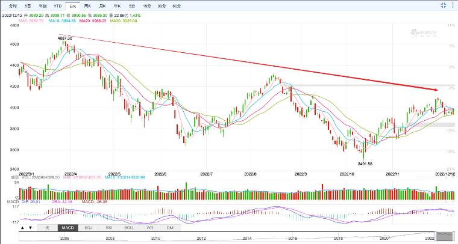
Task: Click the MA30 moving average value
Action: [x=124, y=21]
